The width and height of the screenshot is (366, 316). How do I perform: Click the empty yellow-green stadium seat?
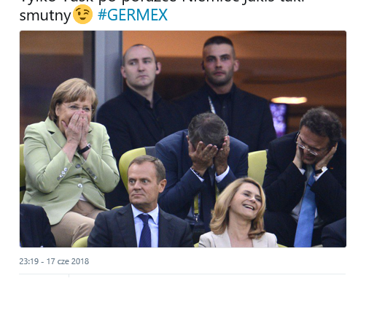tap(257, 166)
